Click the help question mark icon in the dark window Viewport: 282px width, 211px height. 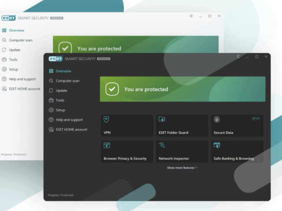pos(51,120)
